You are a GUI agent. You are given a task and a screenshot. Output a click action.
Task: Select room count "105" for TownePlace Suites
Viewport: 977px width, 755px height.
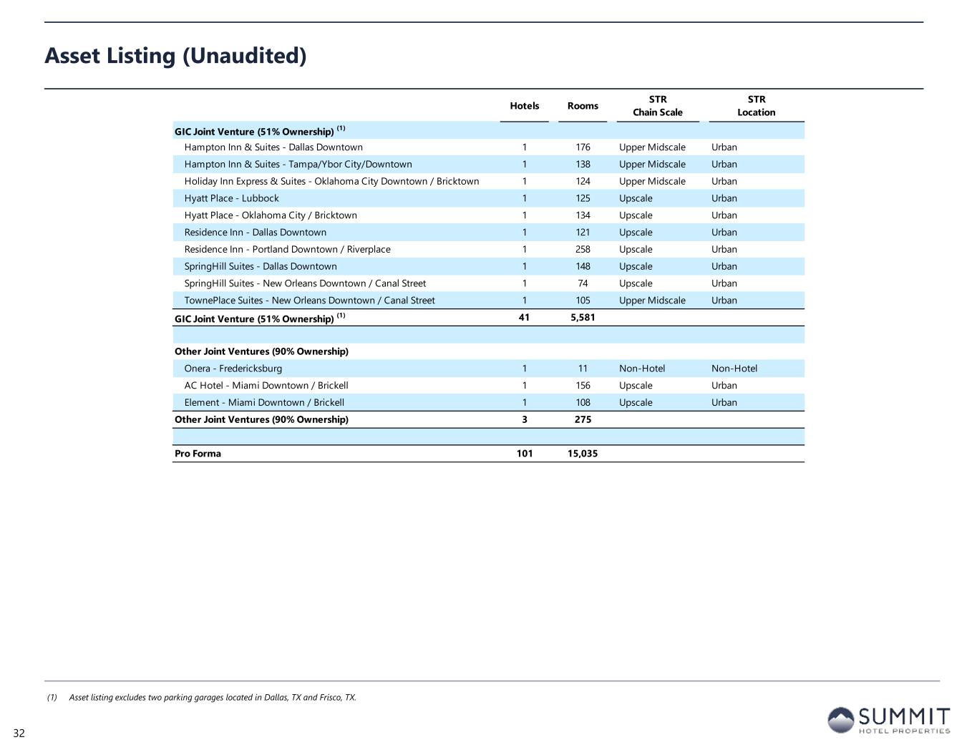[583, 301]
